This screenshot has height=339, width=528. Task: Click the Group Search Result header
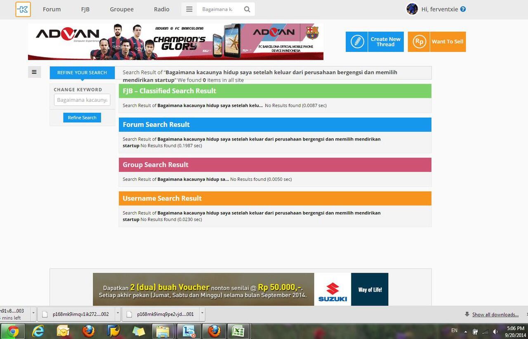(x=275, y=165)
